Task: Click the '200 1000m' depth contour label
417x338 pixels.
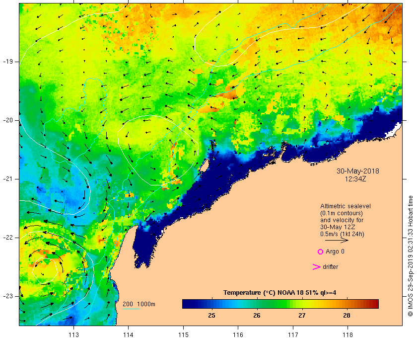Action: click(139, 304)
